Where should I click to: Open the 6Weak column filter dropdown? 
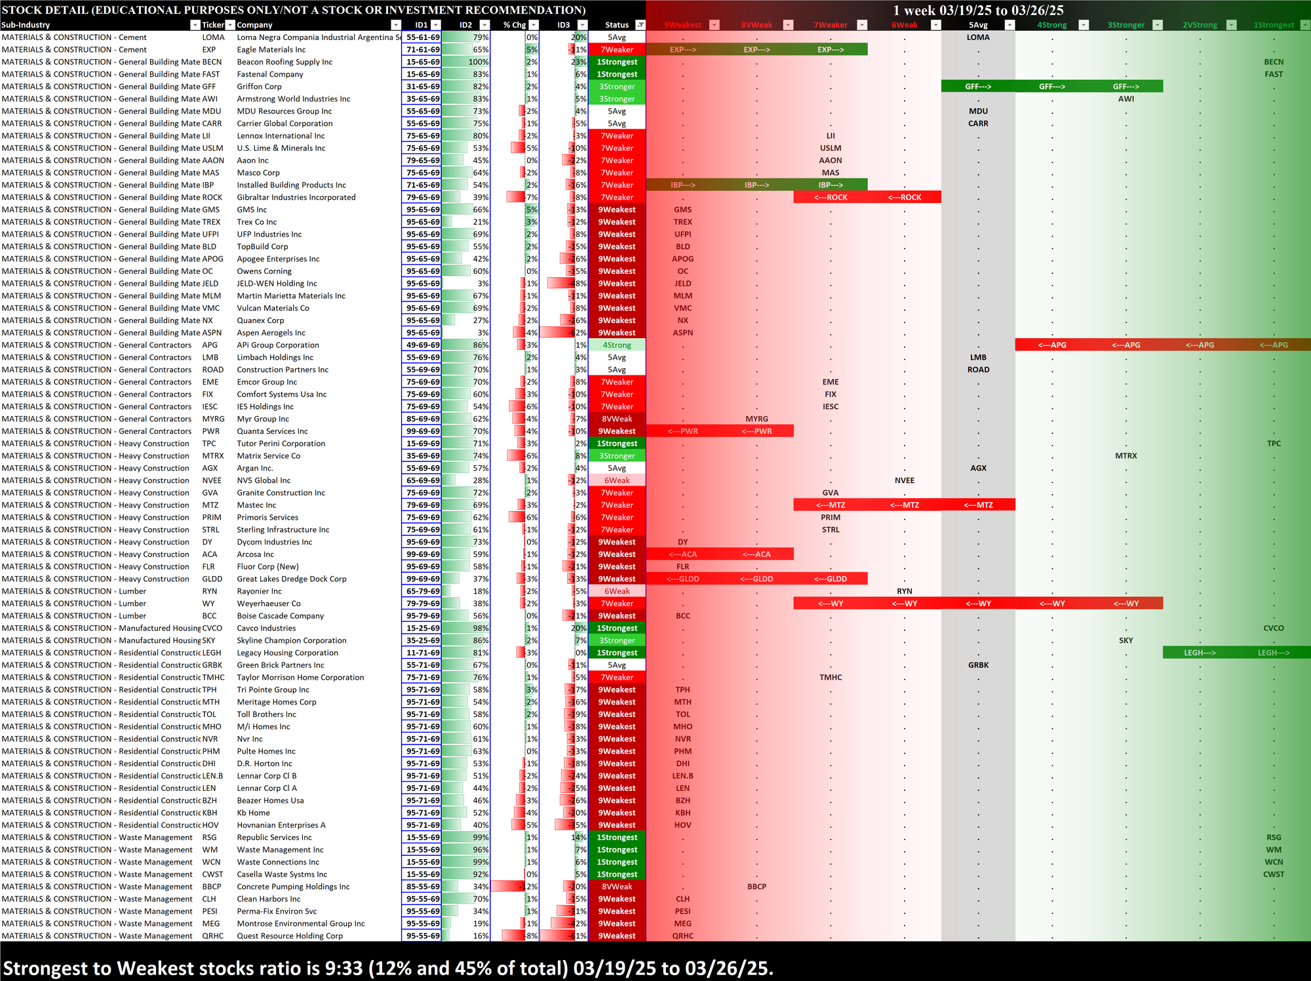click(x=936, y=25)
